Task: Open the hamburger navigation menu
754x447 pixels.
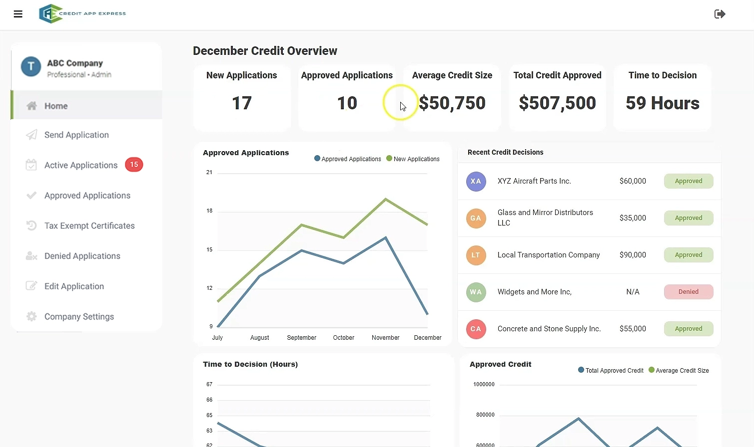Action: tap(18, 14)
